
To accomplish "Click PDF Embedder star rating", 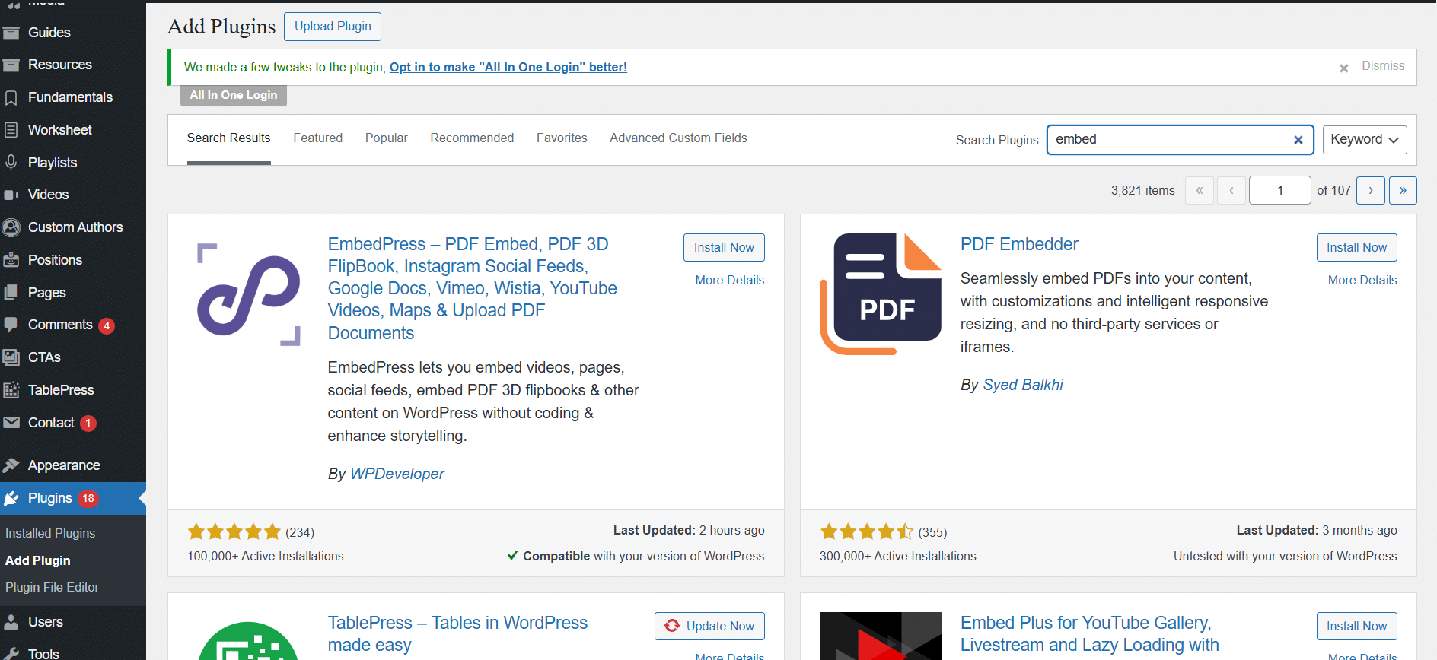I will 866,531.
